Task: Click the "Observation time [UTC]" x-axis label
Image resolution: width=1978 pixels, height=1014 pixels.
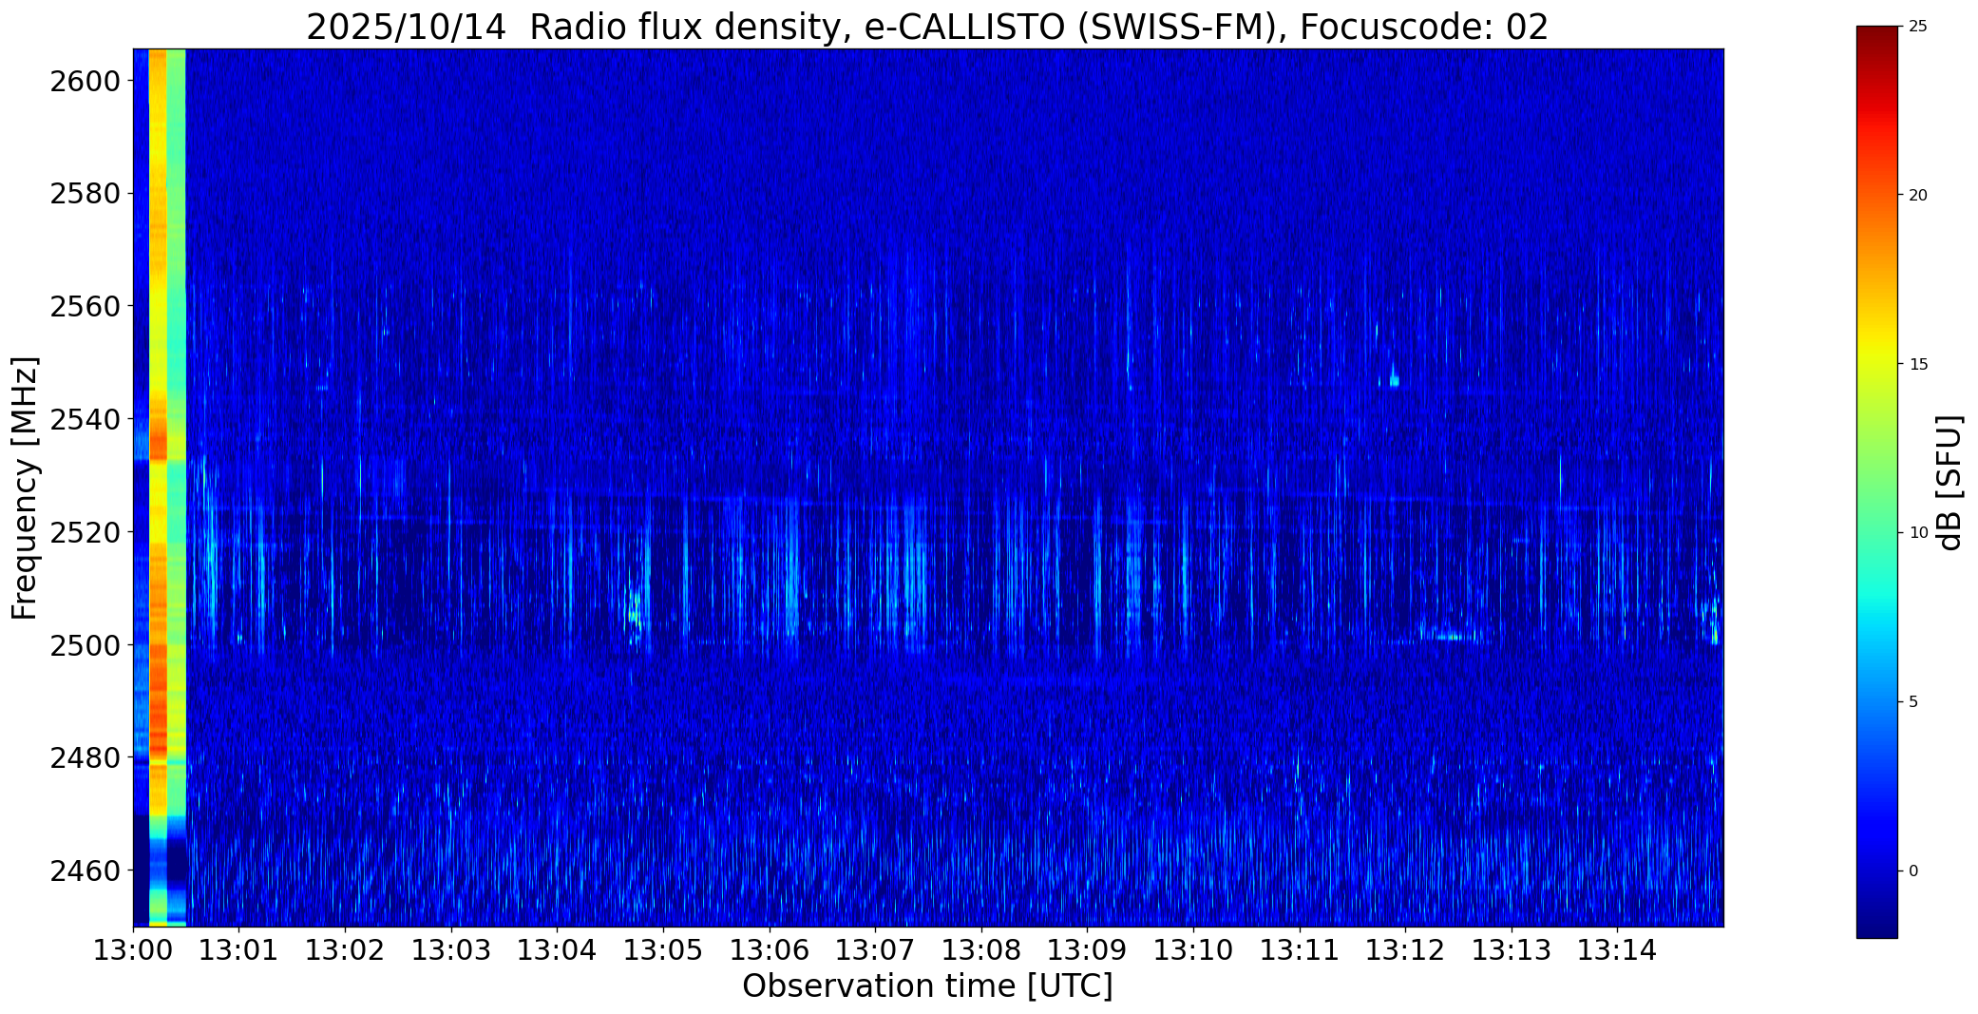Action: (927, 986)
